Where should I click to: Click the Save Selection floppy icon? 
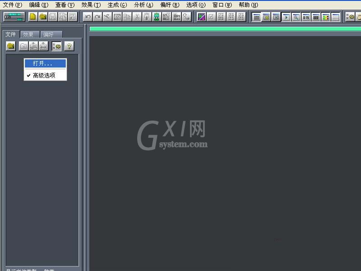pos(73,17)
